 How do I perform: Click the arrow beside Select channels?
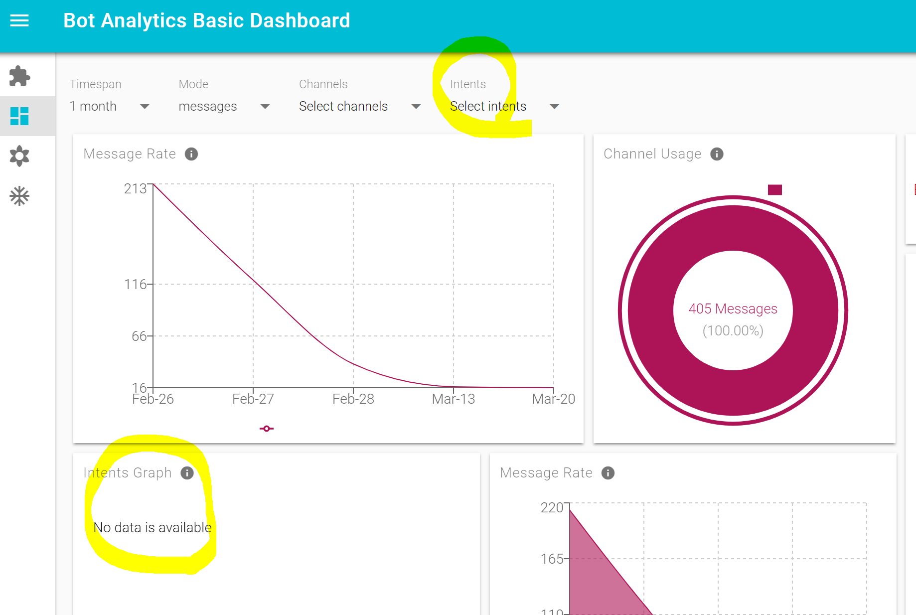point(416,106)
